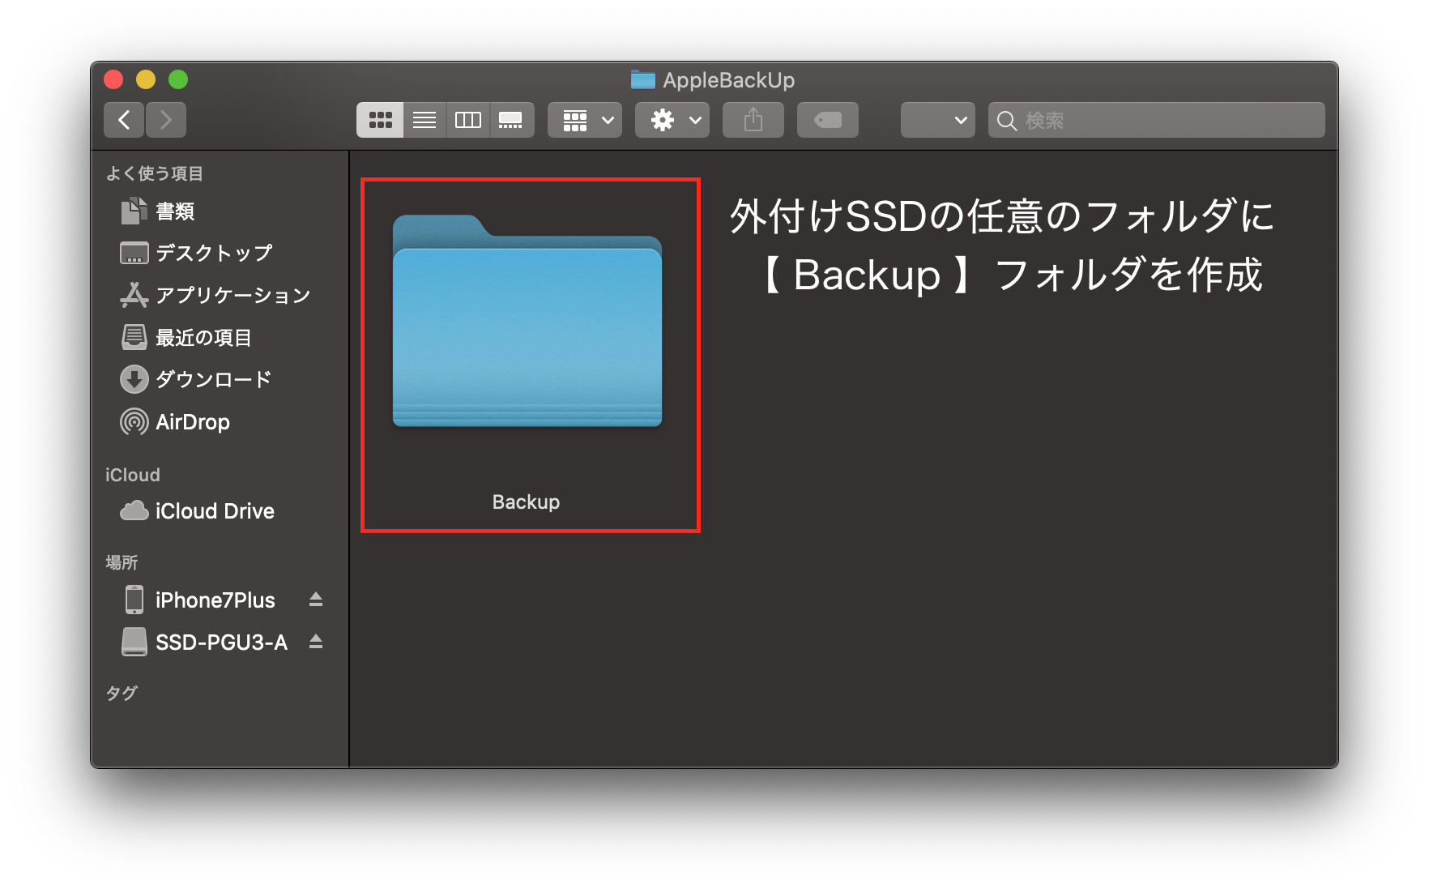Open the empty dropdown beside search
The image size is (1429, 888).
click(x=937, y=120)
